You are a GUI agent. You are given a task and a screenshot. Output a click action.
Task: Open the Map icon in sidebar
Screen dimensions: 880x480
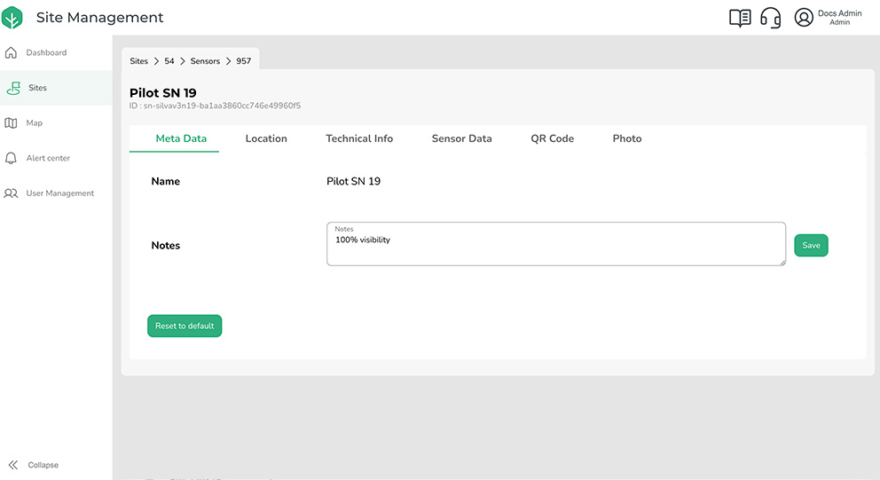(12, 123)
